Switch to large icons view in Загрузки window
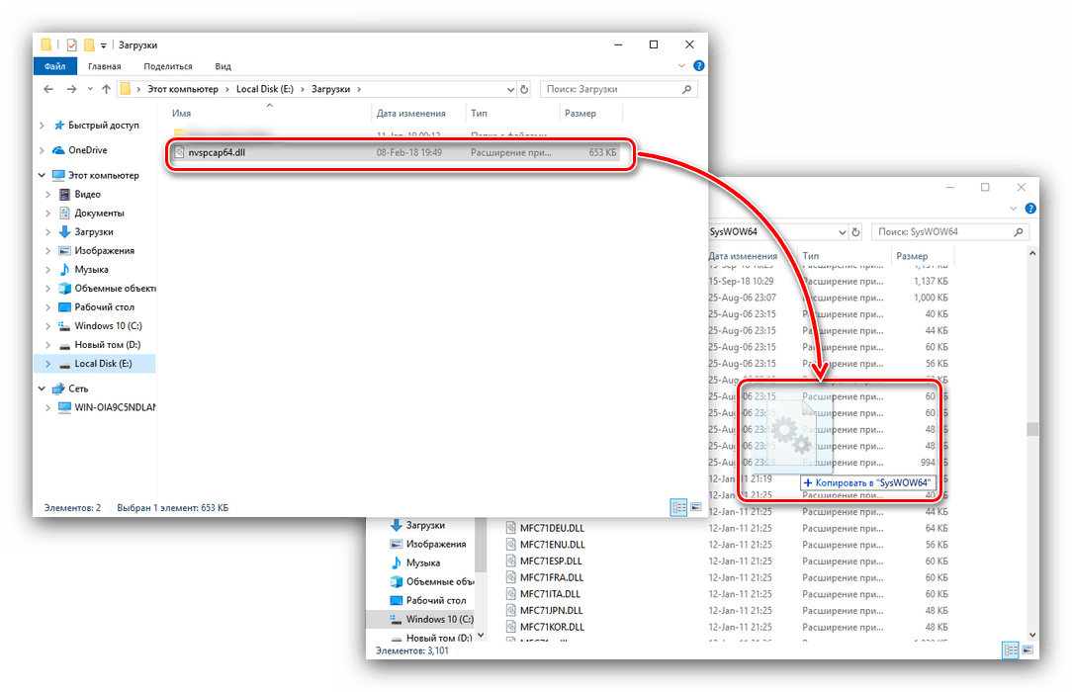This screenshot has width=1072, height=692. click(x=695, y=507)
